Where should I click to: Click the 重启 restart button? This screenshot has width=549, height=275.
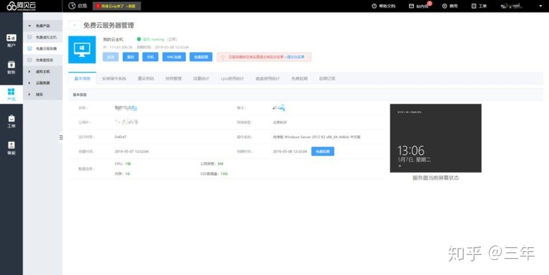tap(130, 57)
